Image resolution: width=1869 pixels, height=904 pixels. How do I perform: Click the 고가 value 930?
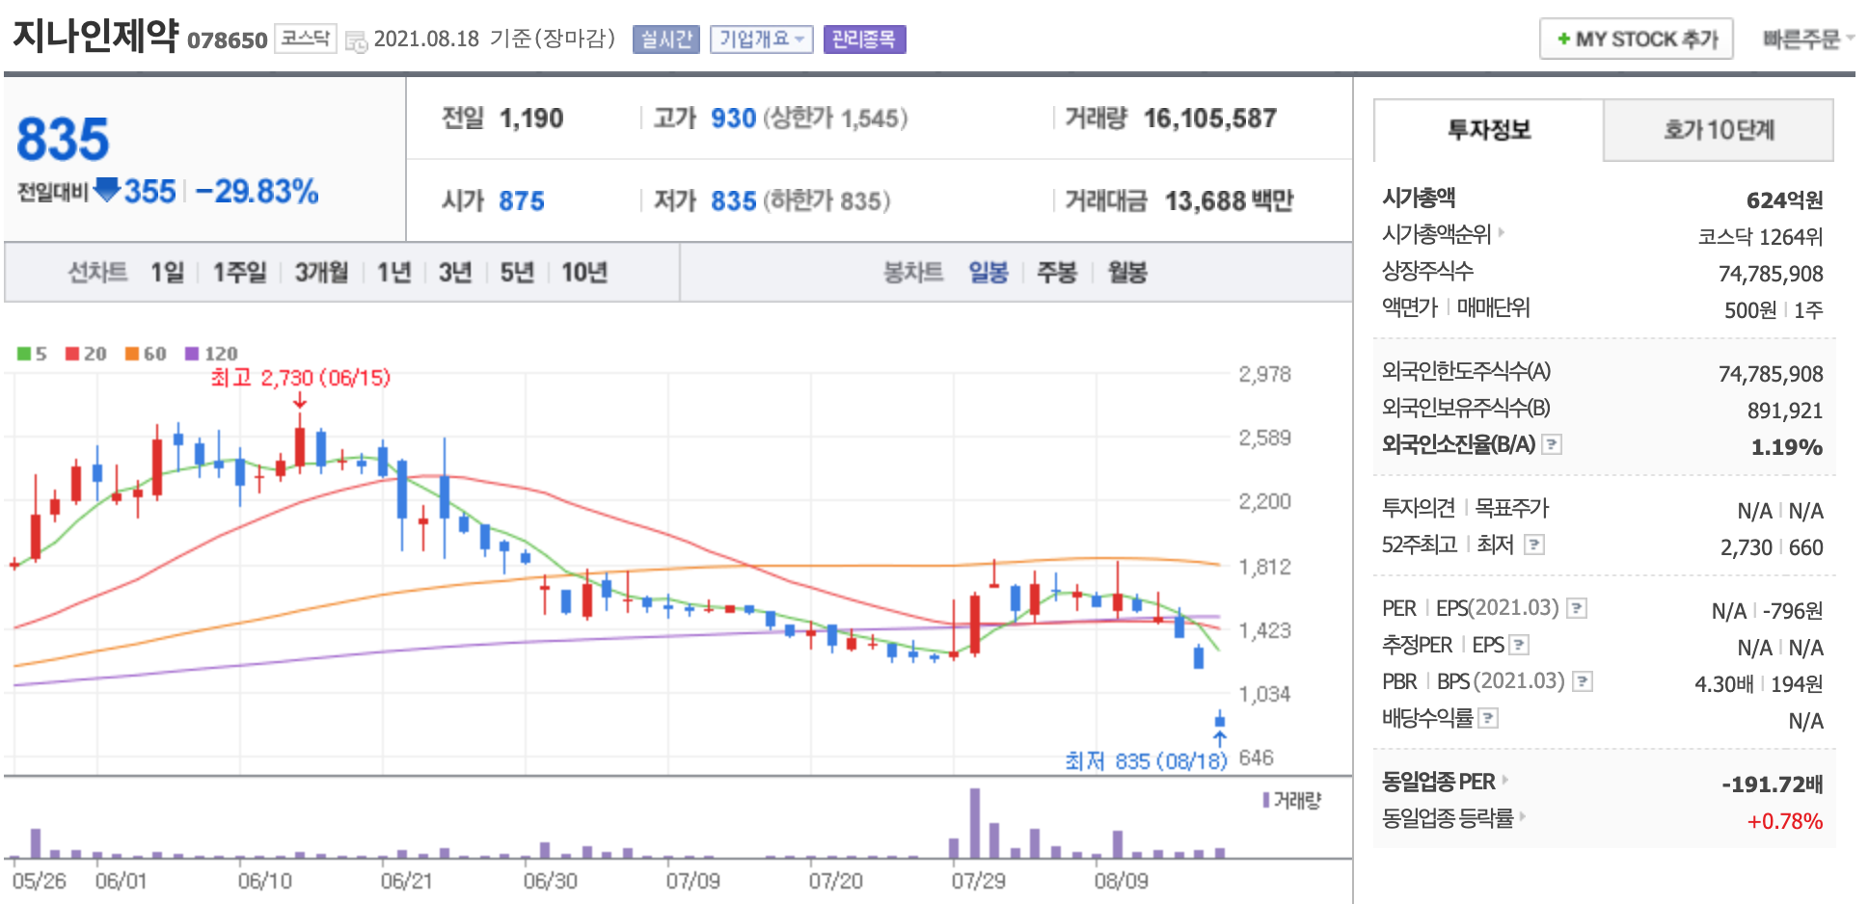tap(733, 119)
